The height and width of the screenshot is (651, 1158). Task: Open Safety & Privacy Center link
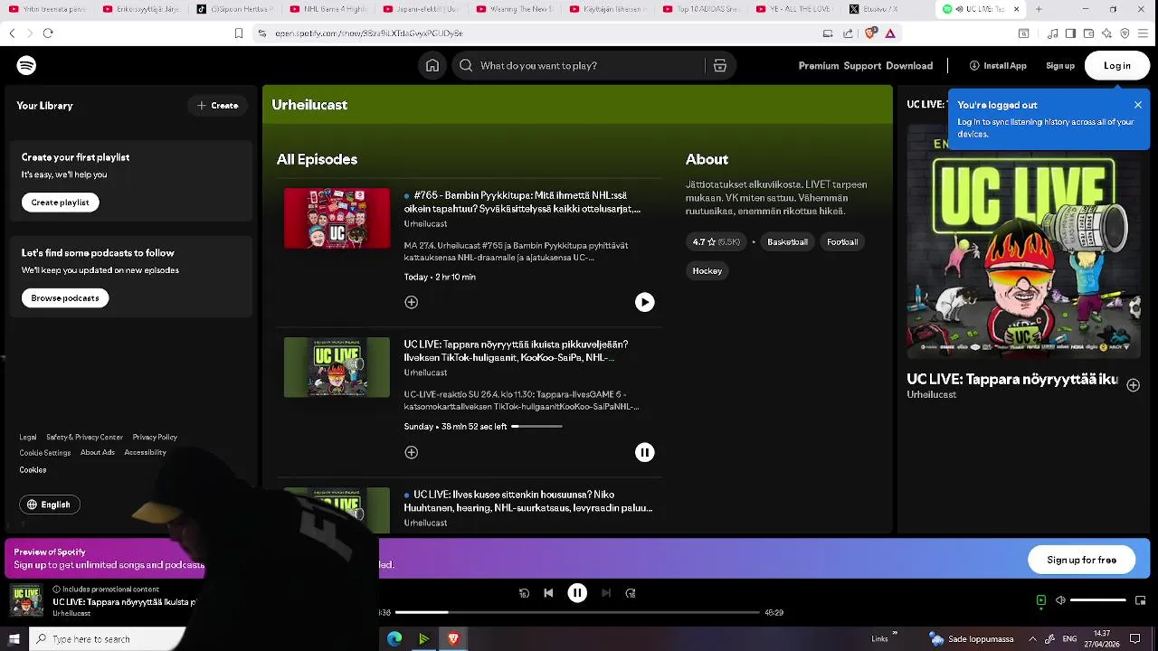point(85,438)
